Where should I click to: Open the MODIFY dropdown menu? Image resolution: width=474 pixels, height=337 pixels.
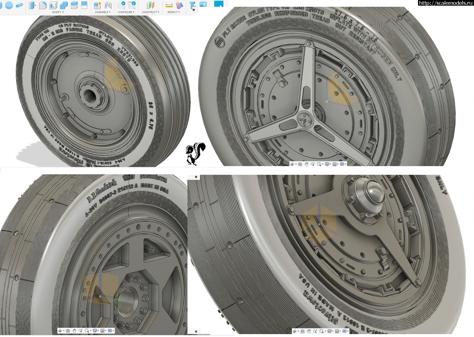tap(58, 12)
